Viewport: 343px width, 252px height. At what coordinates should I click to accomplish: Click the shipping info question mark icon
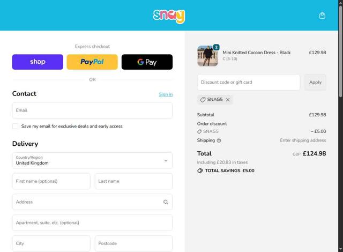[x=219, y=140]
